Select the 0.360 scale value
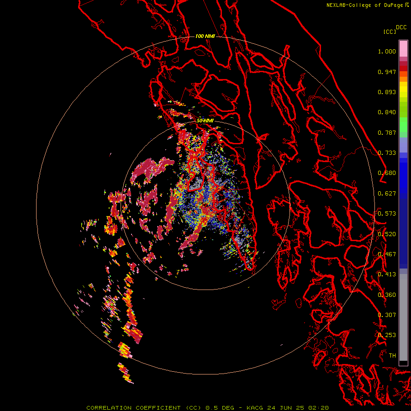The height and width of the screenshot is (411, 411). pyautogui.click(x=387, y=295)
